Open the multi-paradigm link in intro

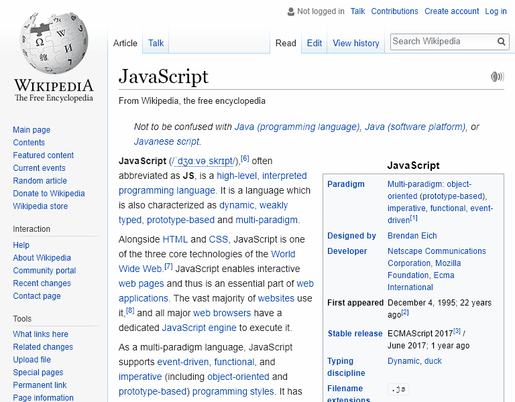click(x=266, y=220)
